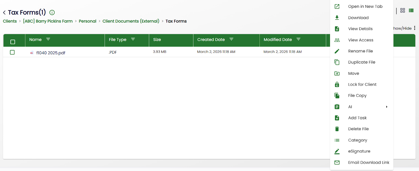Open the File Type column filter
The image size is (419, 171).
tap(133, 39)
